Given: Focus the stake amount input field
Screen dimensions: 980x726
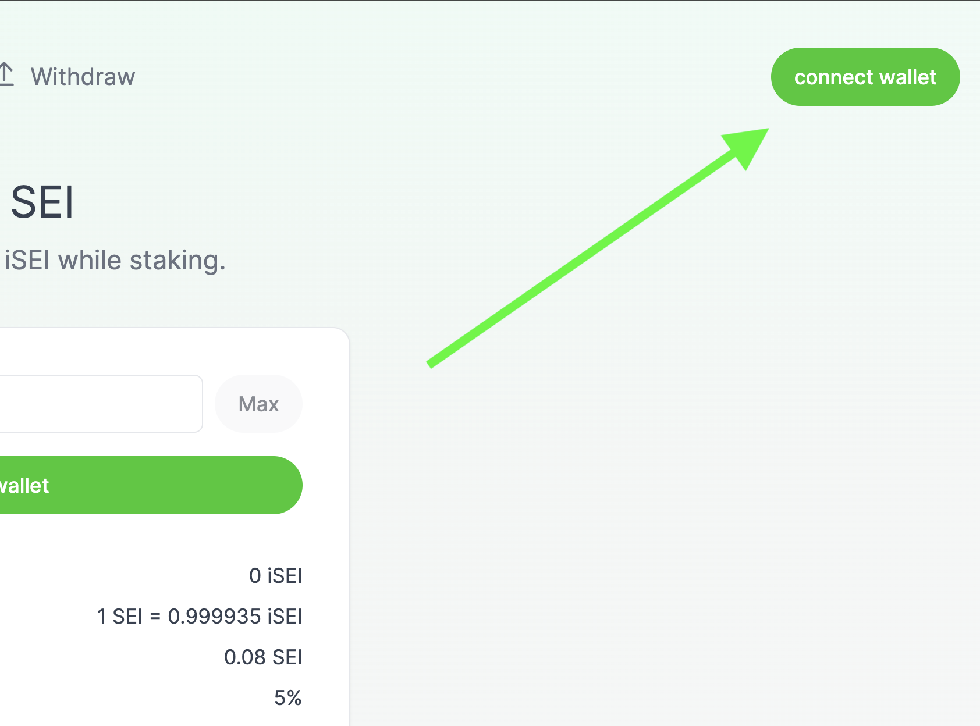Looking at the screenshot, I should click(x=99, y=404).
